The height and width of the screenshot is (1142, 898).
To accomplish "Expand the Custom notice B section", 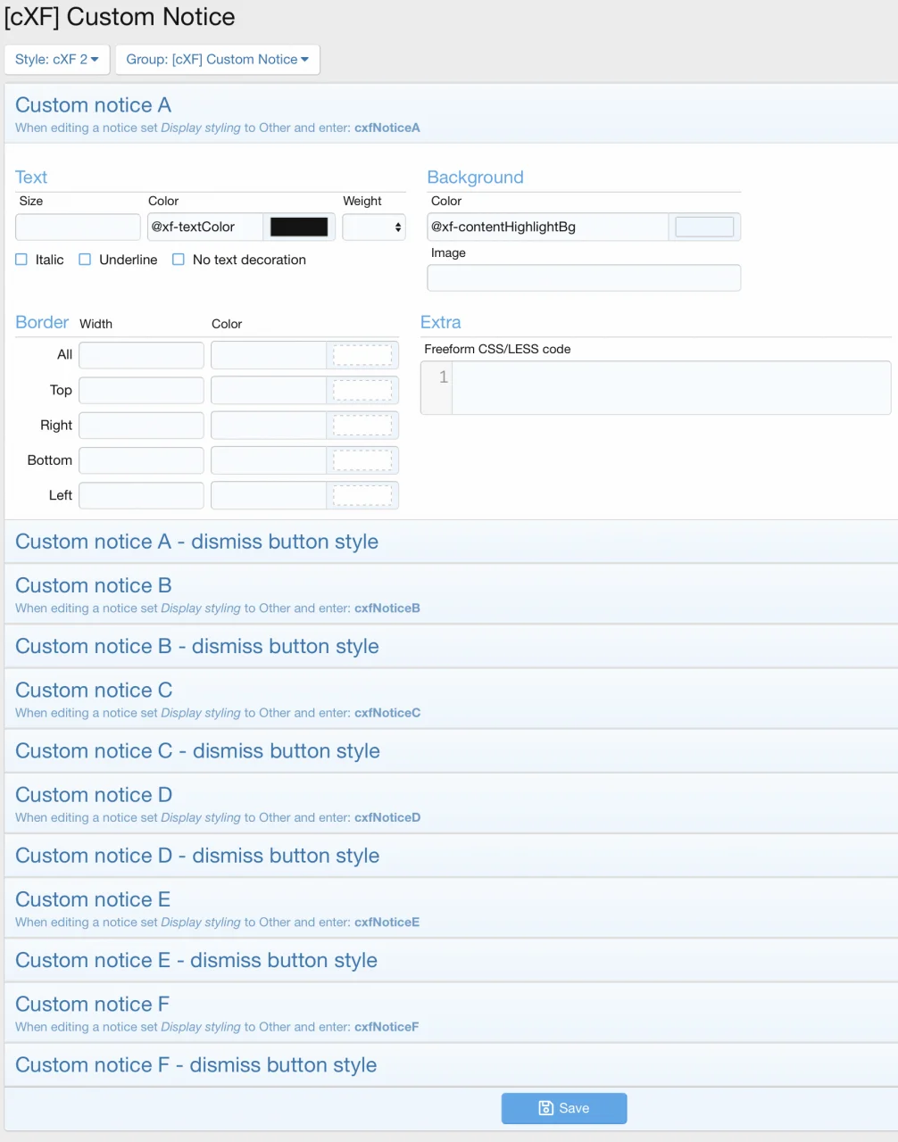I will (92, 585).
